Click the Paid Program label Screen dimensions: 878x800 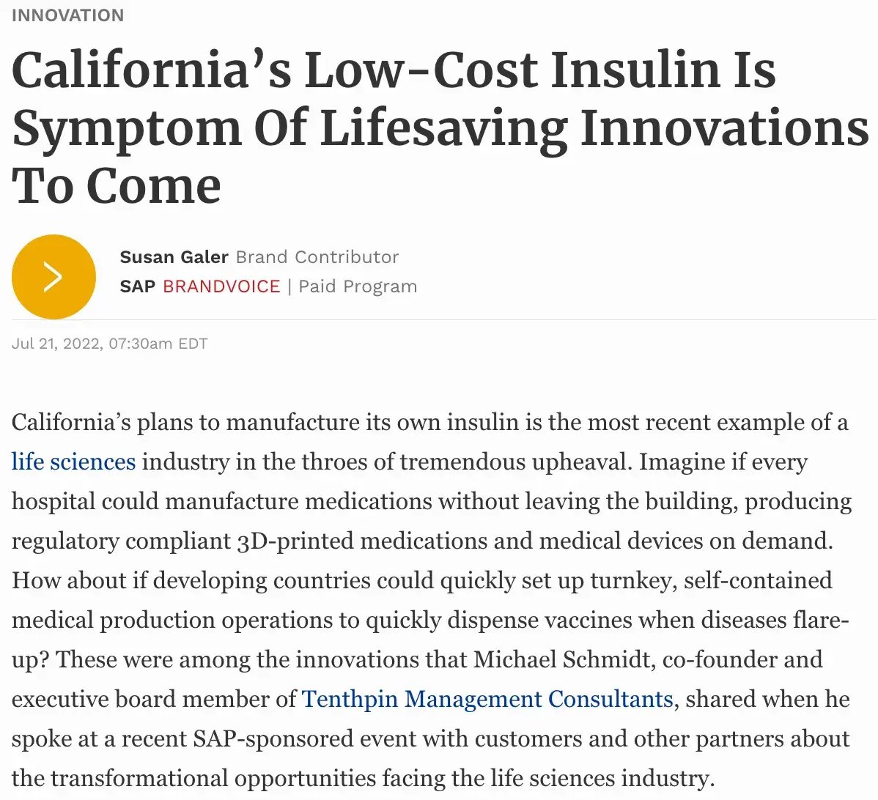[x=358, y=286]
